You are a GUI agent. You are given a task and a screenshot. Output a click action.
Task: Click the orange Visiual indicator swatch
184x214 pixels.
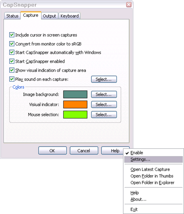click(x=75, y=104)
